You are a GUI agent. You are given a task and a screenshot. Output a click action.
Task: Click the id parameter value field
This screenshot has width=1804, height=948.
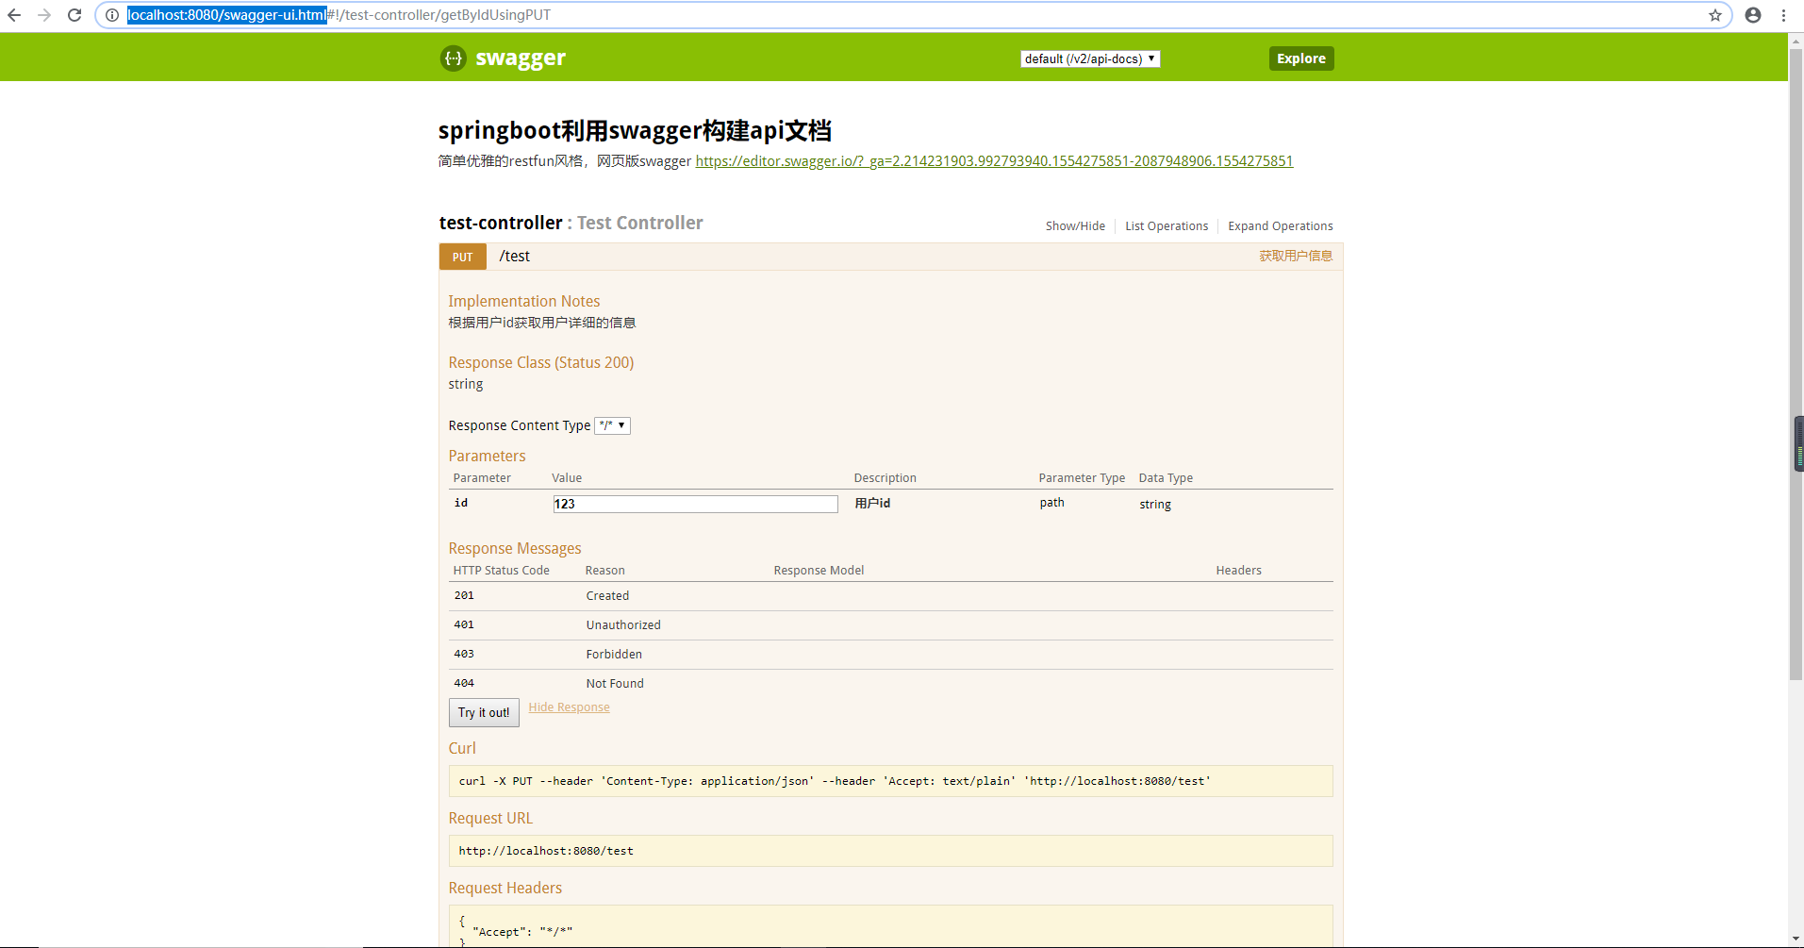[x=695, y=504]
